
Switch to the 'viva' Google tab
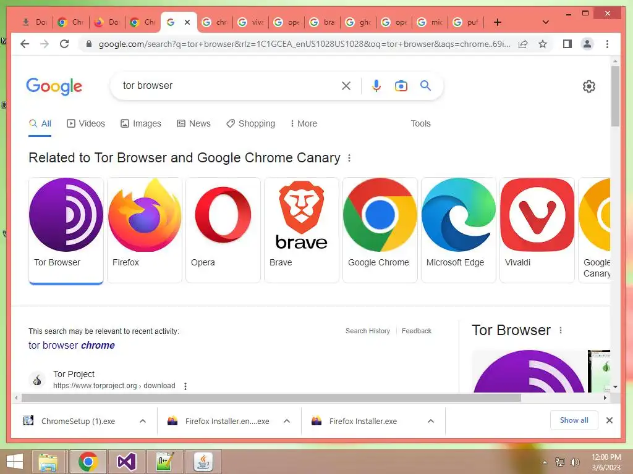251,22
